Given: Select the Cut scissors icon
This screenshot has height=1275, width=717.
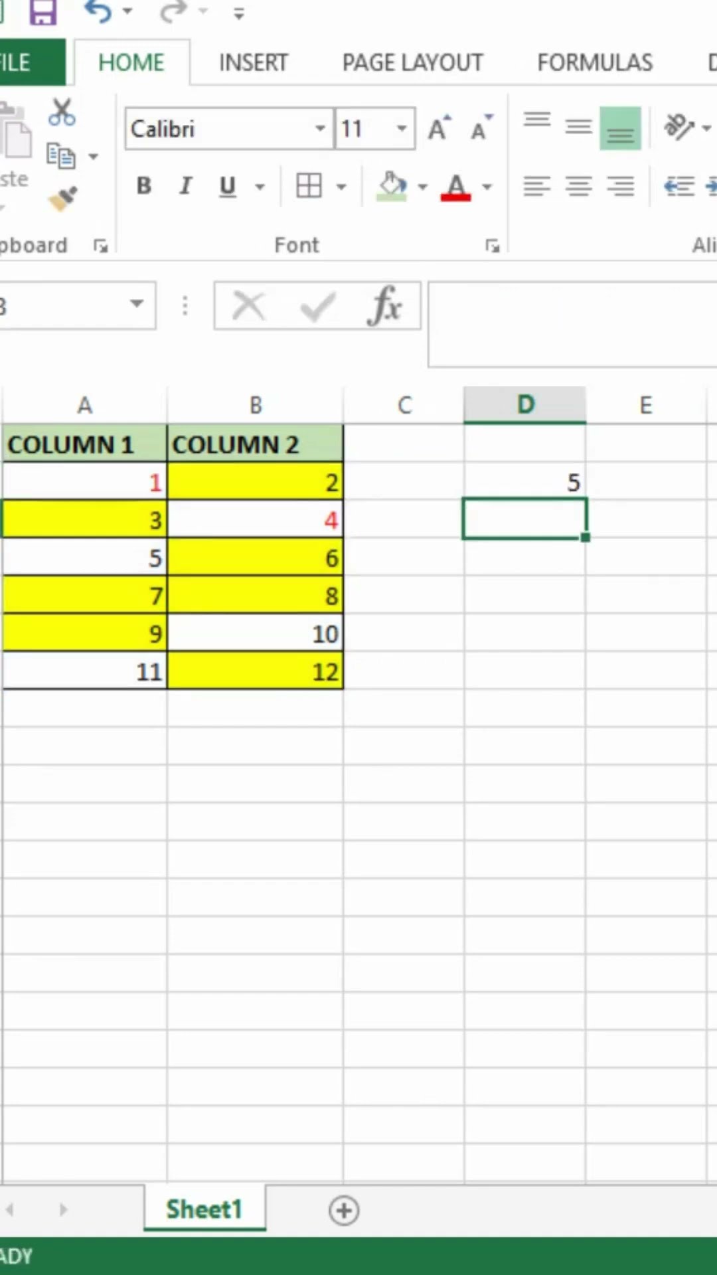Looking at the screenshot, I should point(62,113).
